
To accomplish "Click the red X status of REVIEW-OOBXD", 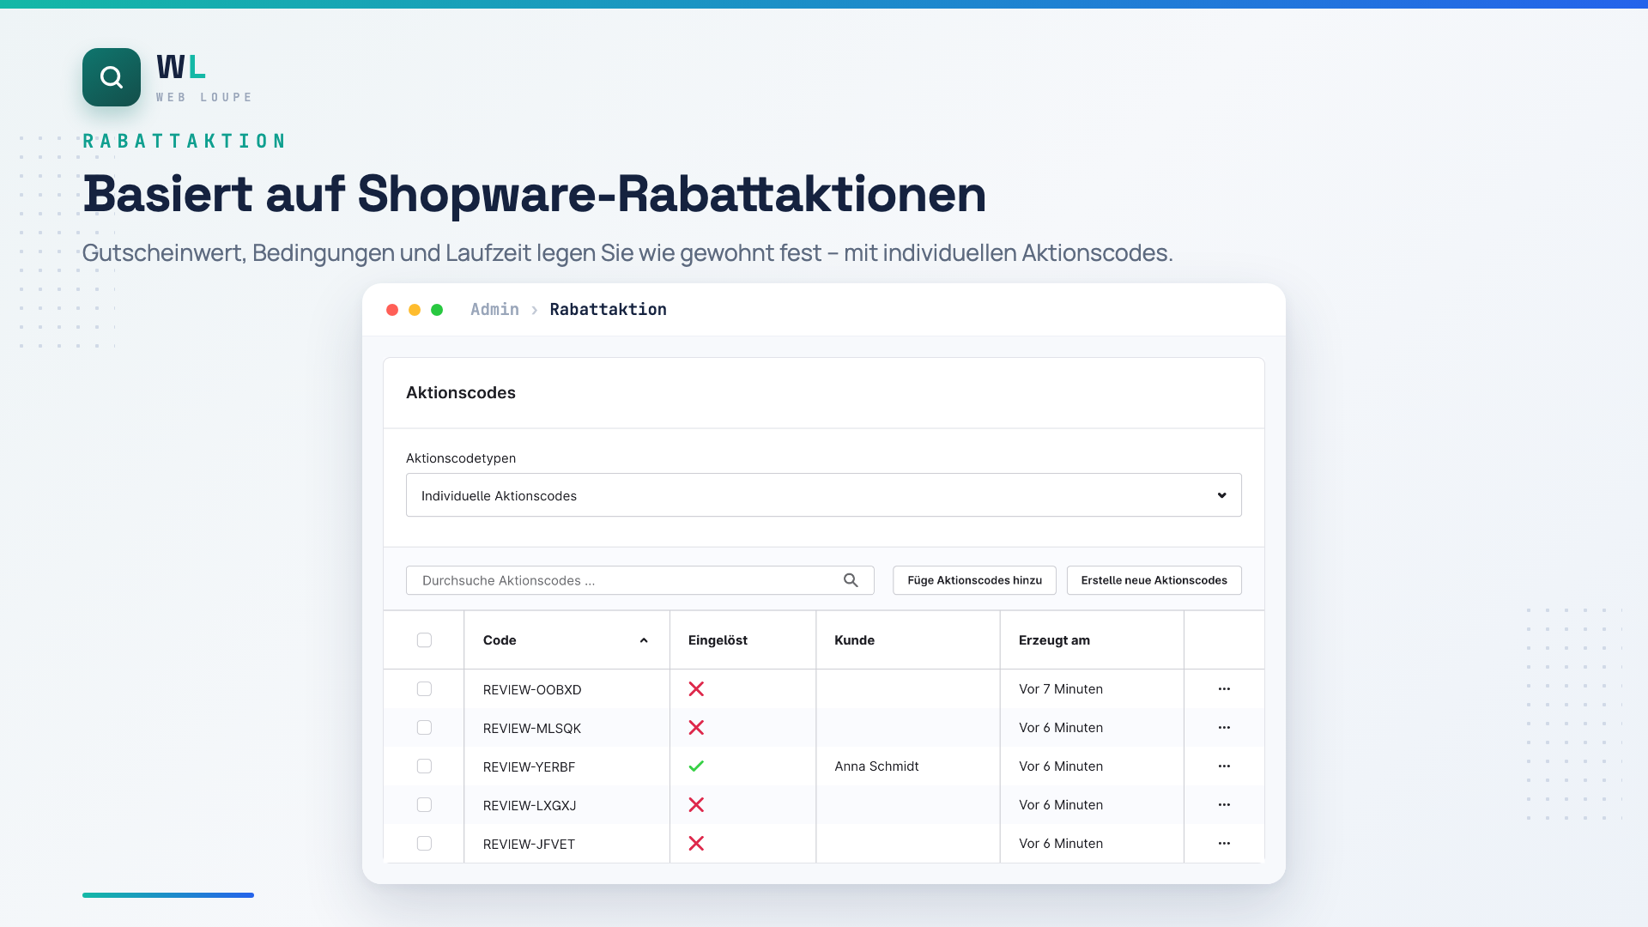I will [x=696, y=689].
